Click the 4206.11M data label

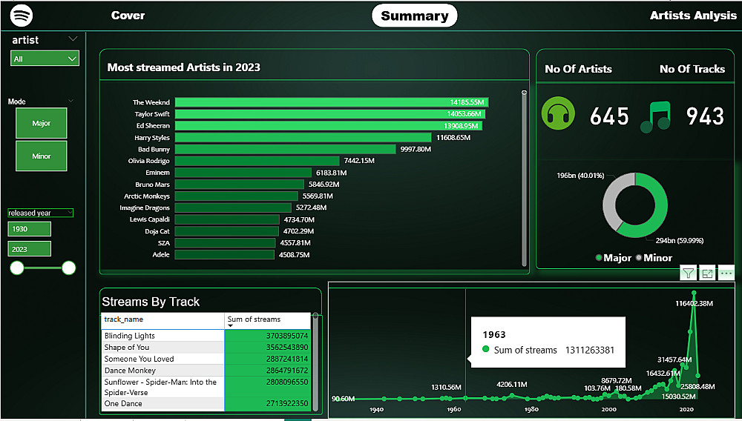click(x=512, y=385)
